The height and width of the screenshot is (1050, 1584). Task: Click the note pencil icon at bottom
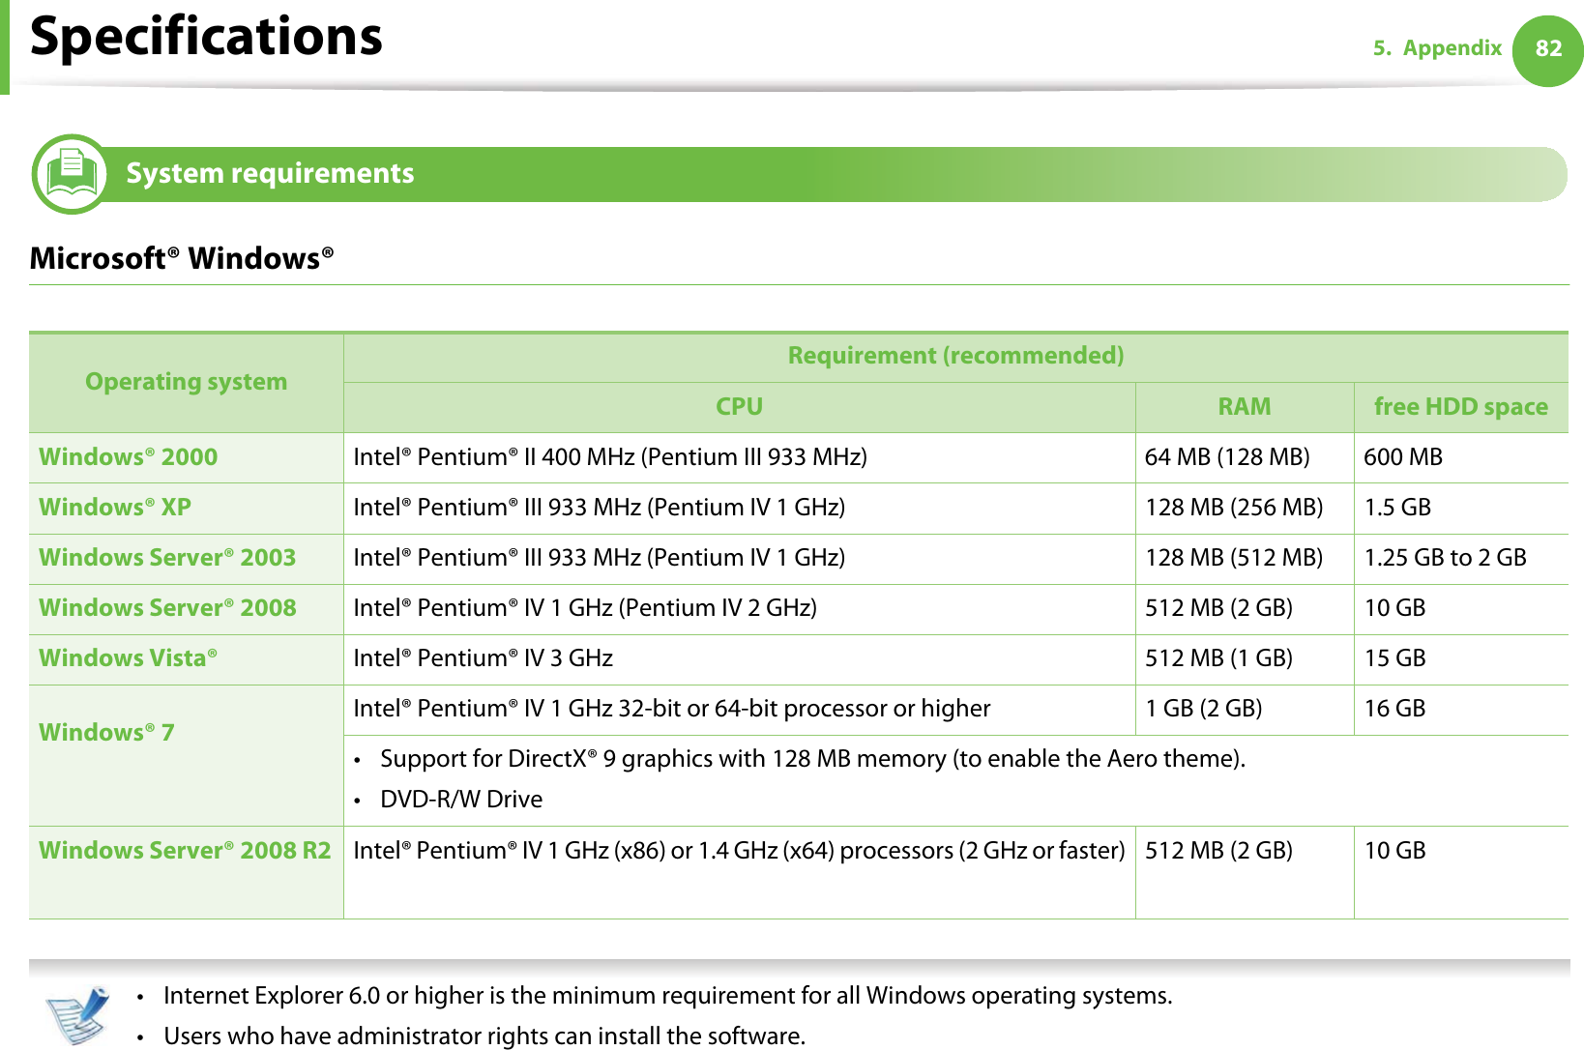pyautogui.click(x=77, y=1014)
